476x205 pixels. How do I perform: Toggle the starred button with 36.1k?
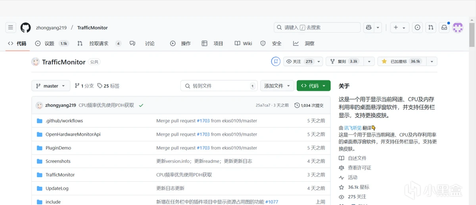click(x=401, y=62)
